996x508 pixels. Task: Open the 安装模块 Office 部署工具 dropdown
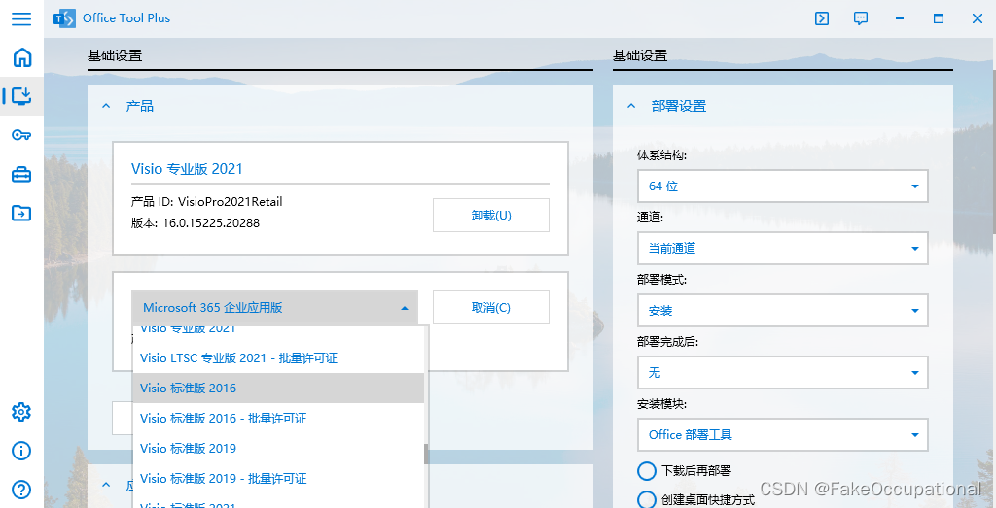click(783, 434)
